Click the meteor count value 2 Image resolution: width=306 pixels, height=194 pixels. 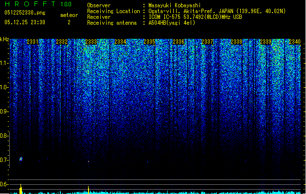69,22
